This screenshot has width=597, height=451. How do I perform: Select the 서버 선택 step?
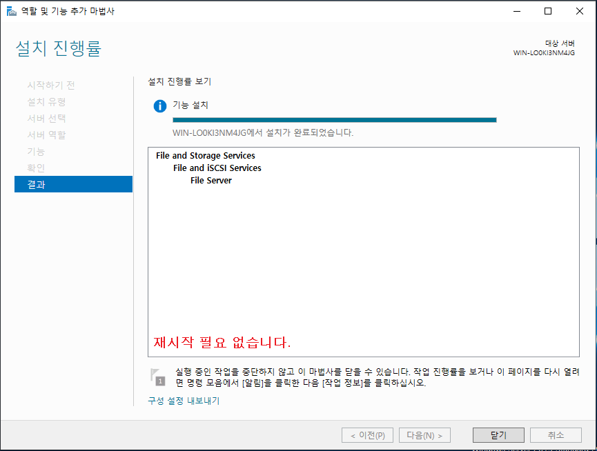(x=46, y=118)
